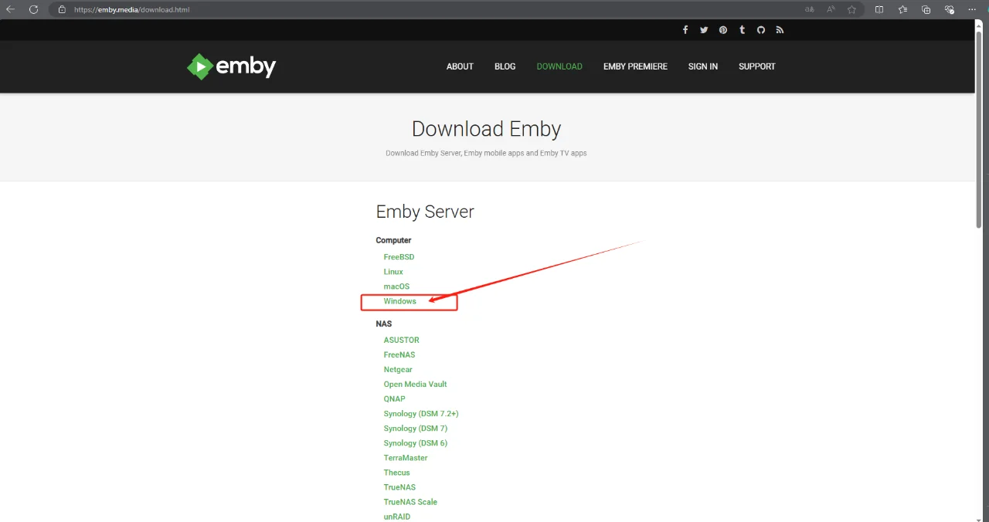Select Synology (DSM 7) link
The image size is (989, 522).
click(416, 428)
